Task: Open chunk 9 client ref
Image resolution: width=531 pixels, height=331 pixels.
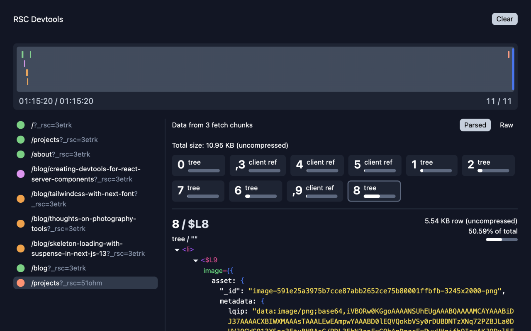Action: [315, 191]
